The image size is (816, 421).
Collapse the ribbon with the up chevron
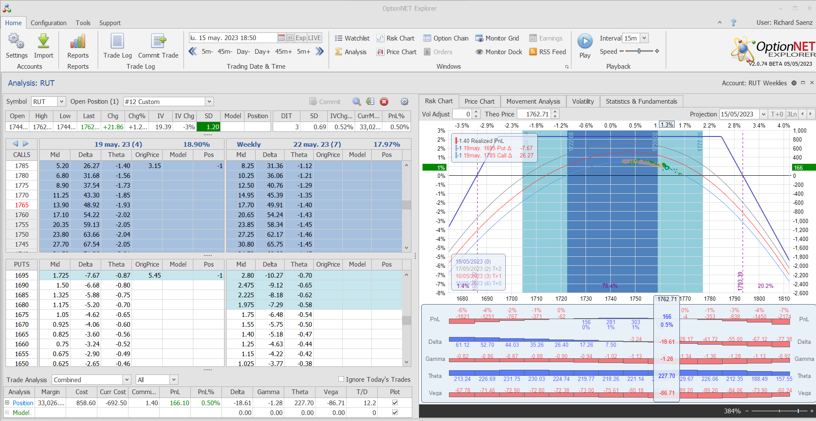coord(720,23)
